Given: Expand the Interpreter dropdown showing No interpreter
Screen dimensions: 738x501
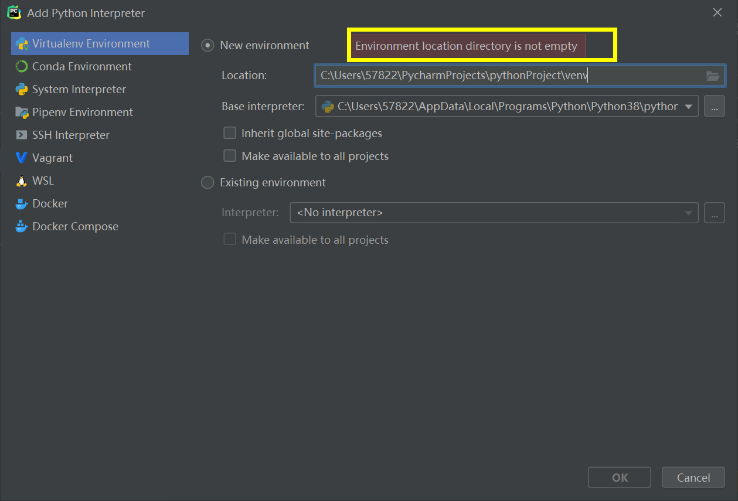Looking at the screenshot, I should 688,213.
